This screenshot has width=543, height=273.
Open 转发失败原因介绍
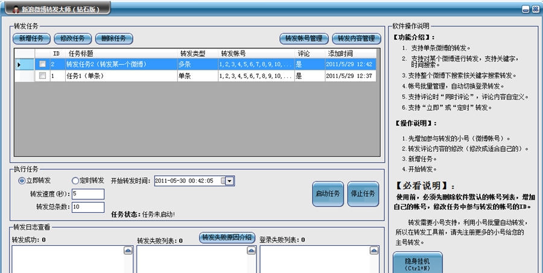227,237
